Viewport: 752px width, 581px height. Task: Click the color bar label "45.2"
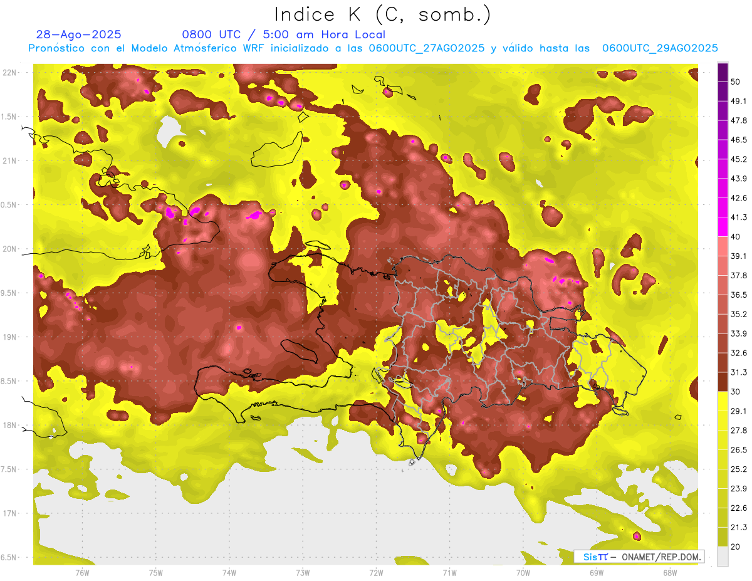click(x=739, y=159)
